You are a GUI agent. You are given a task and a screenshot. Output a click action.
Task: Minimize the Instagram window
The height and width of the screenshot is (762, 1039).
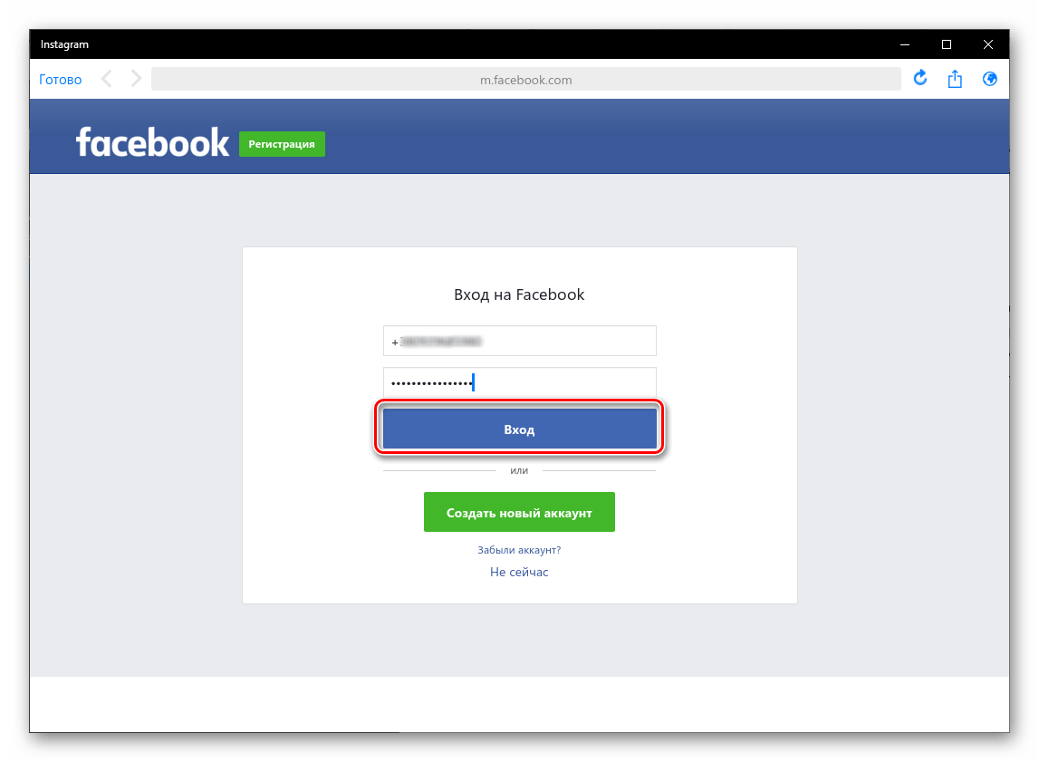tap(905, 44)
